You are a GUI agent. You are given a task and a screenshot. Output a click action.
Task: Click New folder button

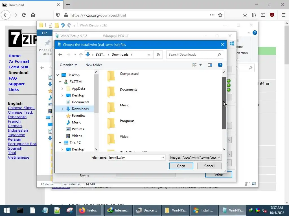point(94,65)
